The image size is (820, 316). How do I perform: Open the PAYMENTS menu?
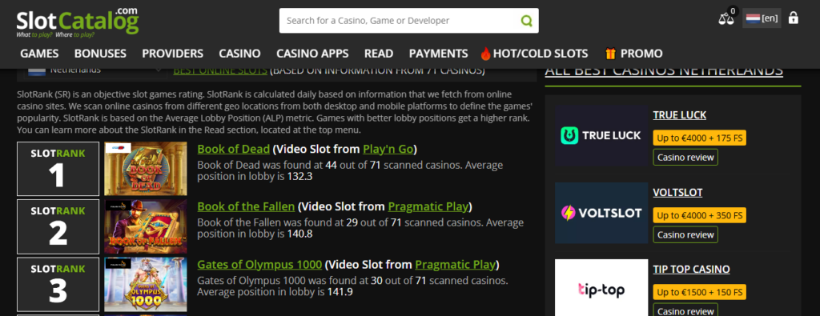click(438, 54)
